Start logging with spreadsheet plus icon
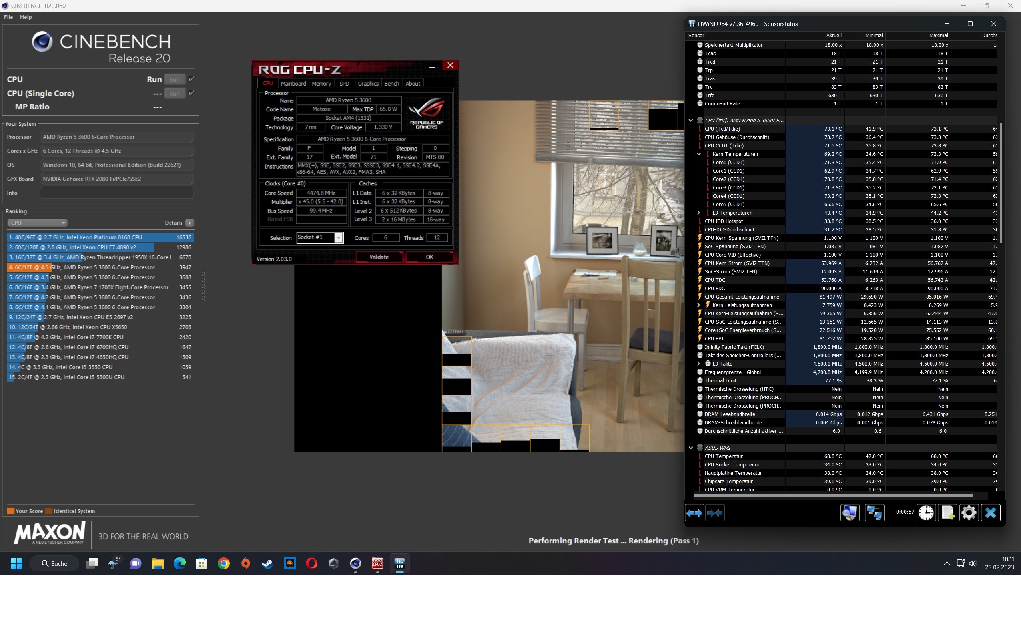Screen dimensions: 1021x617 coord(948,513)
